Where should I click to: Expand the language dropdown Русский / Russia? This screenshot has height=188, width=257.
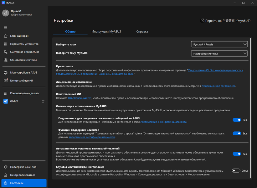tap(219, 44)
